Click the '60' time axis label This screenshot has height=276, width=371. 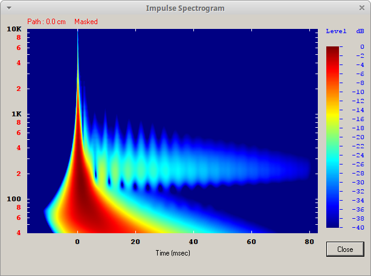(251, 242)
